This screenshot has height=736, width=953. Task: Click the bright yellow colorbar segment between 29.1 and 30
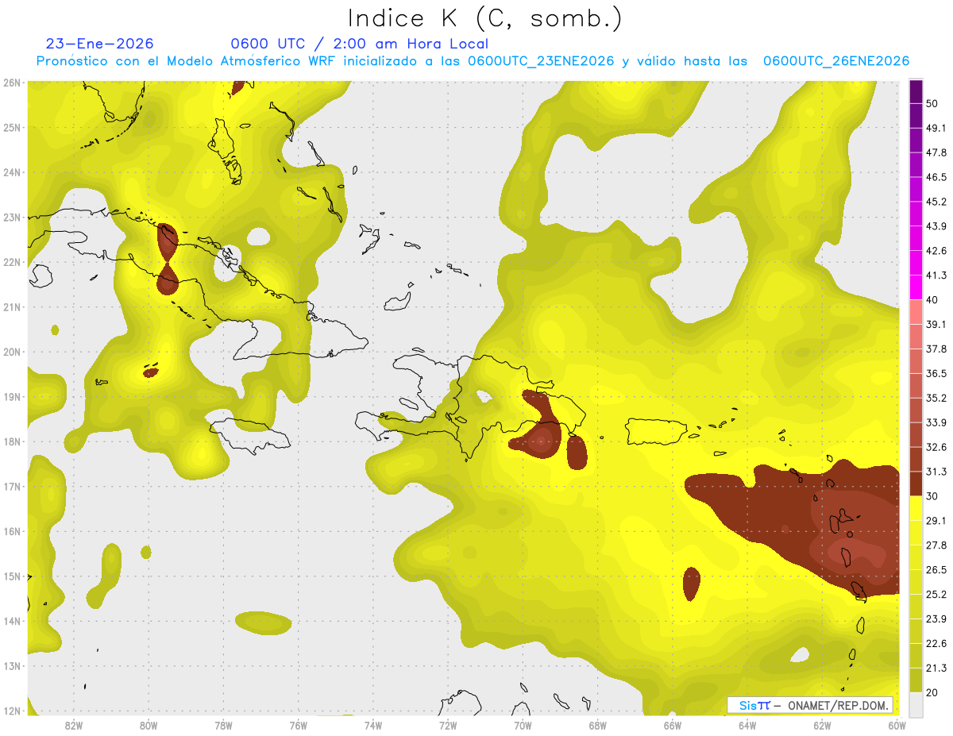(x=916, y=508)
